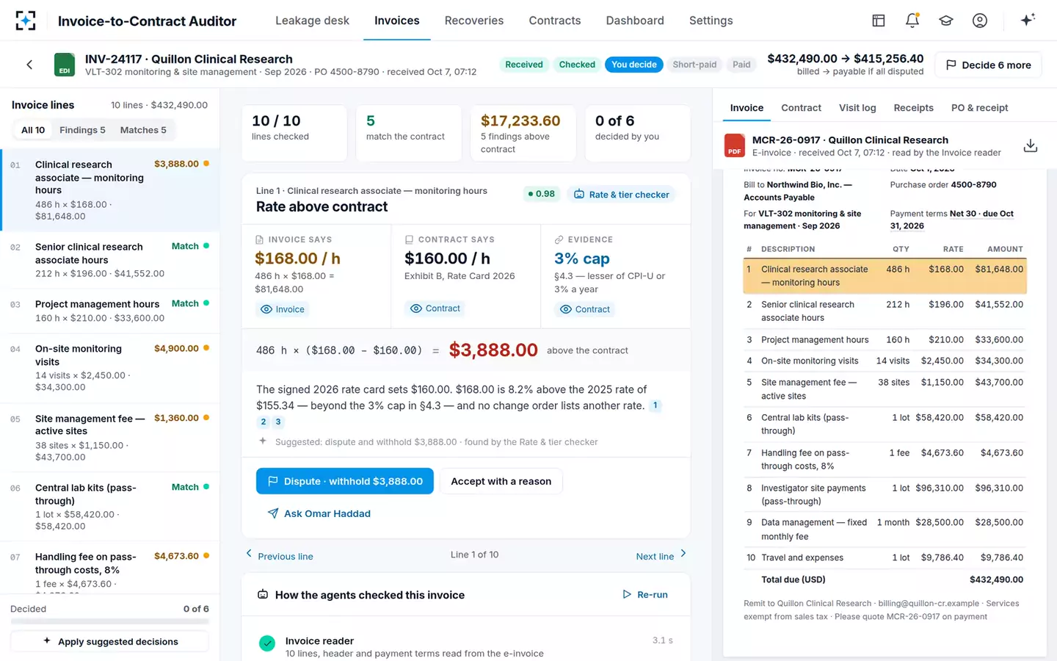1057x661 pixels.
Task: Apply suggested decisions
Action: [110, 641]
